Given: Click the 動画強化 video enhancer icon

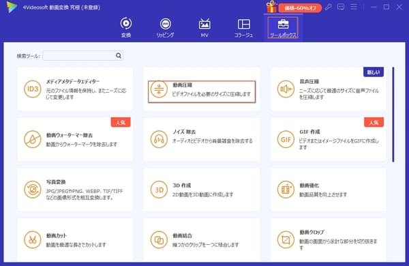Looking at the screenshot, I should click(286, 190).
